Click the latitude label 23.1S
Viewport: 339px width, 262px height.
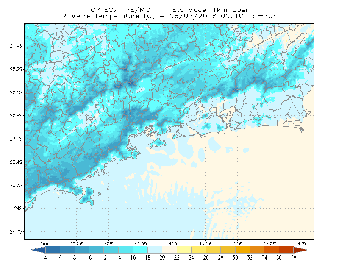16,139
